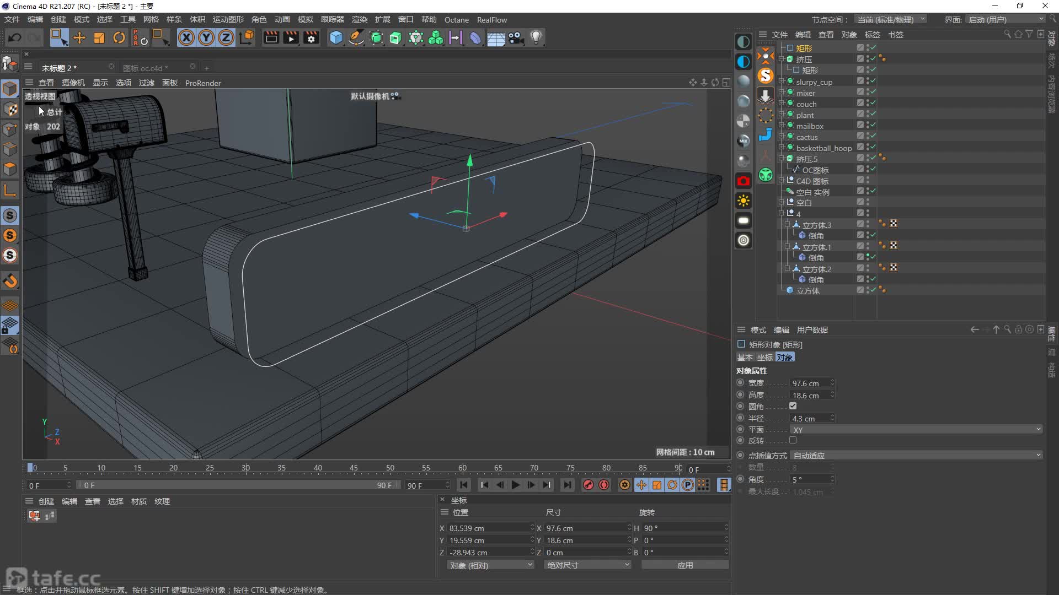The height and width of the screenshot is (595, 1059).
Task: Toggle X axis lock
Action: tap(186, 37)
